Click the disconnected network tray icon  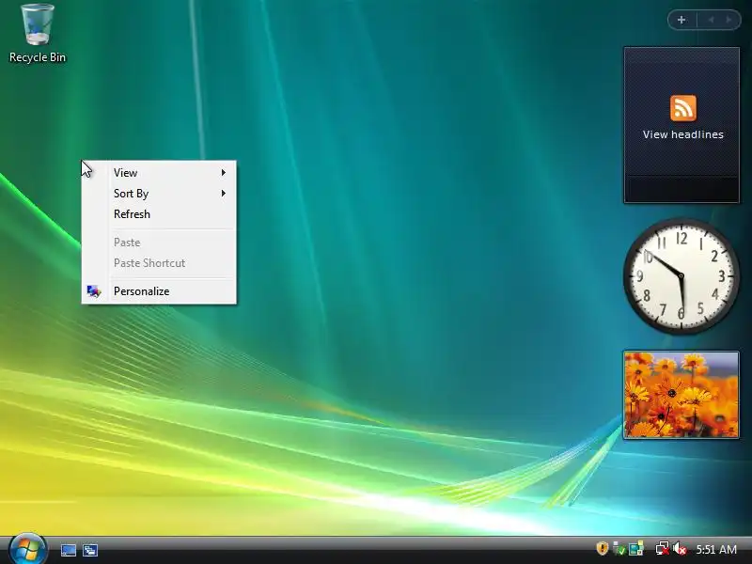(663, 548)
